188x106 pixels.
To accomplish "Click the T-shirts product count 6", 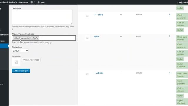I will [169, 14].
